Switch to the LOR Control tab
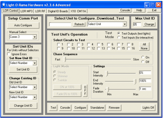Image resolution: width=163 pixels, height=118 pixels. [x=10, y=11]
